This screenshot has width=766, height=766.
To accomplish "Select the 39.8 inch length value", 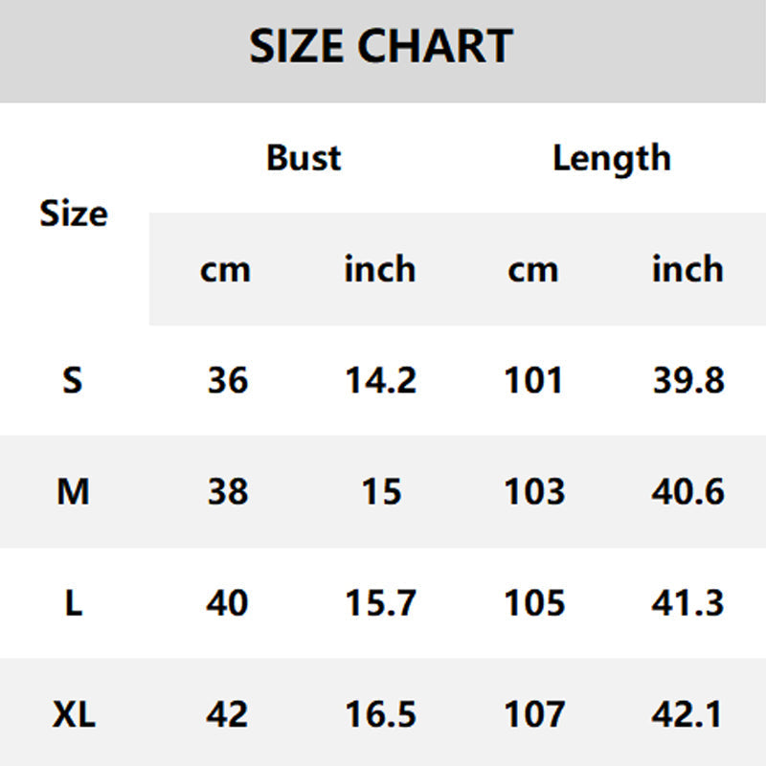I will point(688,381).
